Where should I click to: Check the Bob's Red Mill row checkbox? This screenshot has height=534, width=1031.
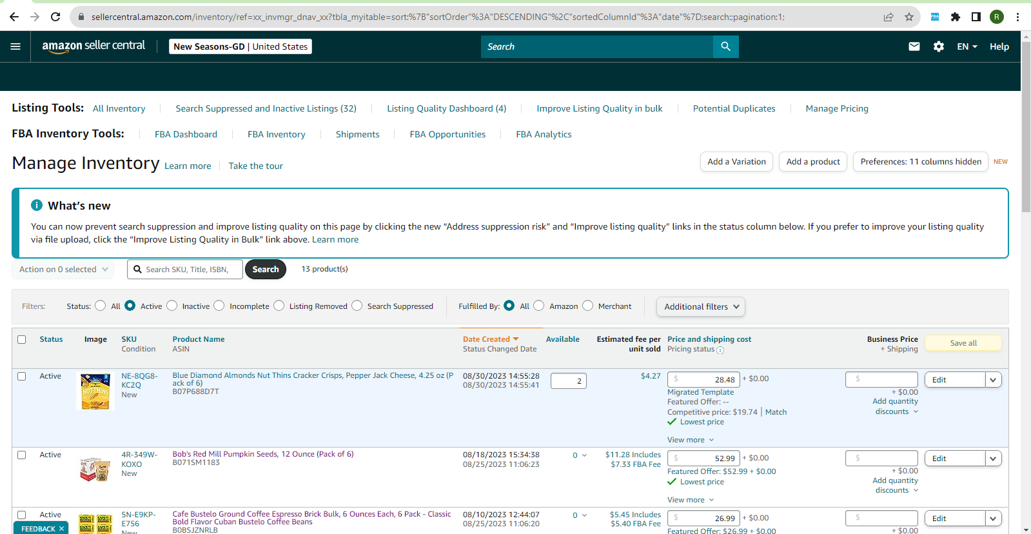click(x=22, y=455)
